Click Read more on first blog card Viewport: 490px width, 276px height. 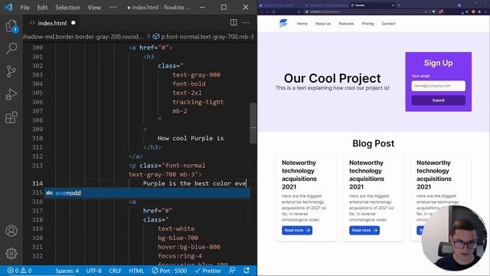pos(297,230)
